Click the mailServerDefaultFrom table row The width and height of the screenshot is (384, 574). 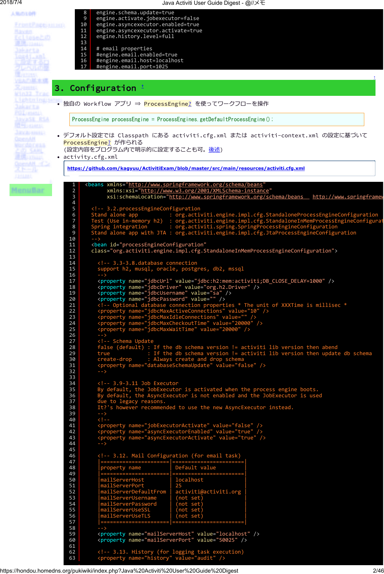point(172,492)
